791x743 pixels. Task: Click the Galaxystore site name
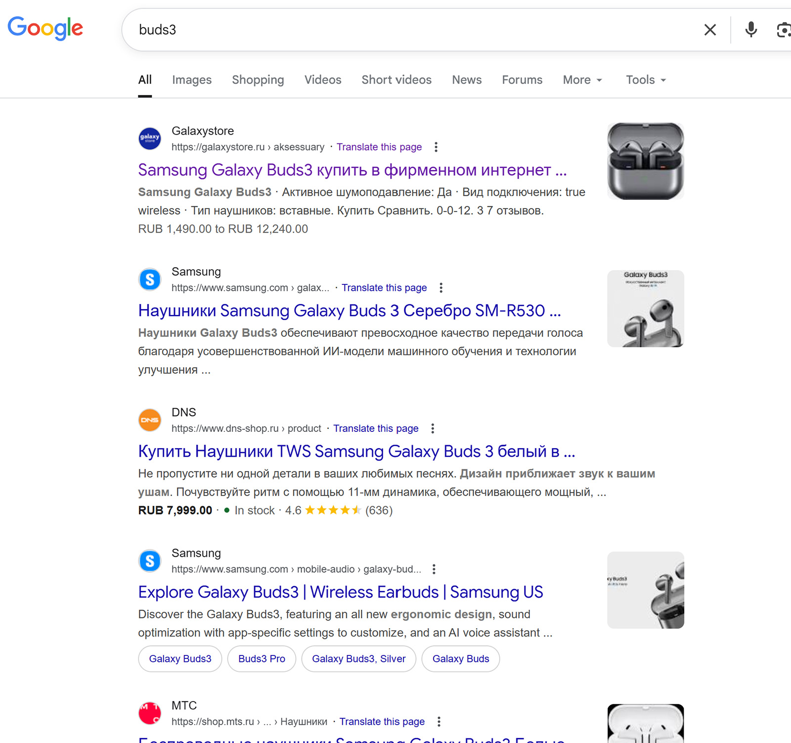pos(203,131)
